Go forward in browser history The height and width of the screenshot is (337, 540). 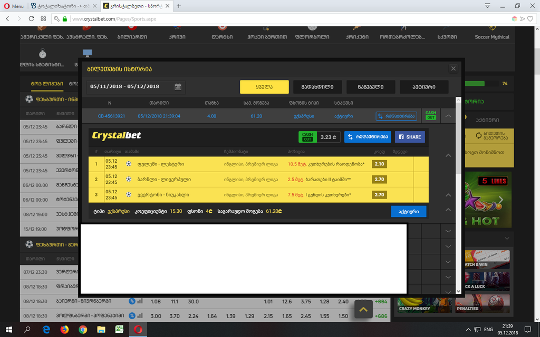pos(20,19)
